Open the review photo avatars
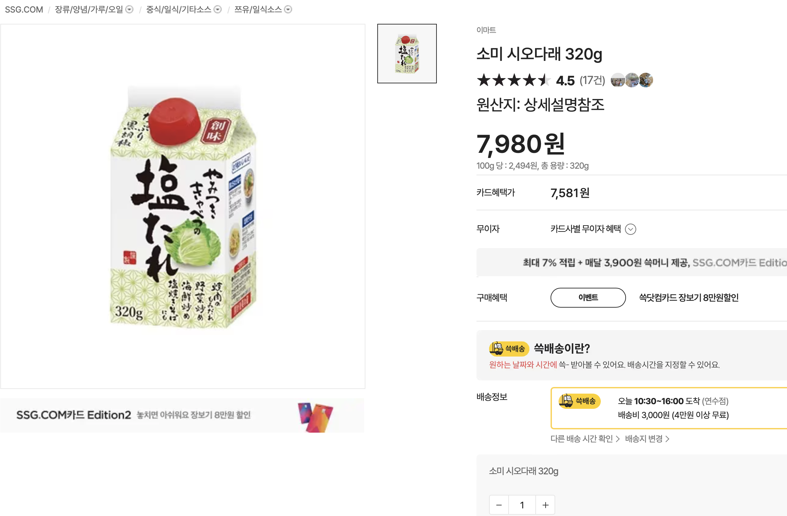787x516 pixels. coord(632,80)
